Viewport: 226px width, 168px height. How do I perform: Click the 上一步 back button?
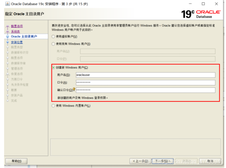140,161
